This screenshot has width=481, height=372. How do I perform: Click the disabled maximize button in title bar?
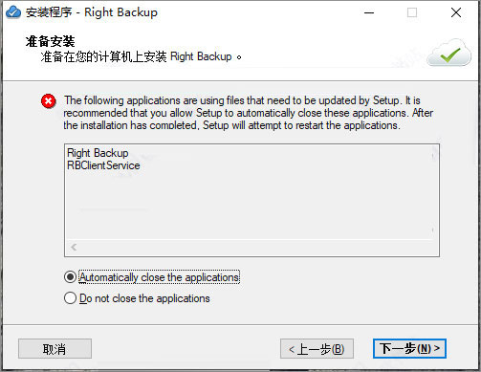(412, 12)
